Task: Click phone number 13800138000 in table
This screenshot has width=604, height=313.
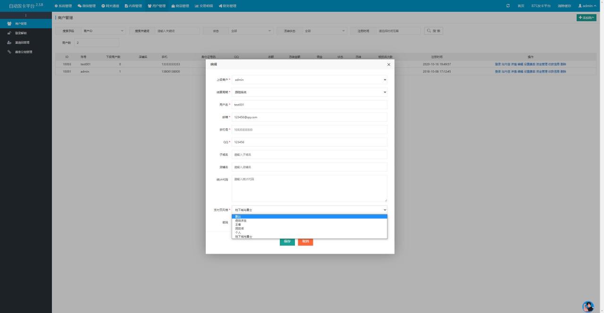Action: tap(170, 72)
